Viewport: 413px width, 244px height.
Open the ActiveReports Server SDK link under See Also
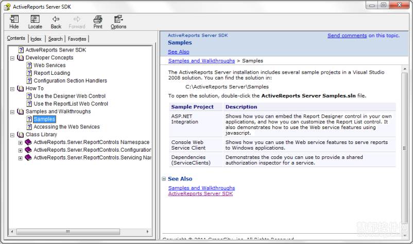pos(200,193)
